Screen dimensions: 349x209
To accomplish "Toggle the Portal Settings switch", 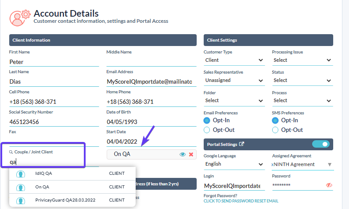I will click(320, 144).
